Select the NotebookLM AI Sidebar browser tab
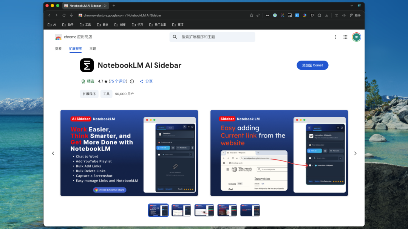 [x=86, y=5]
